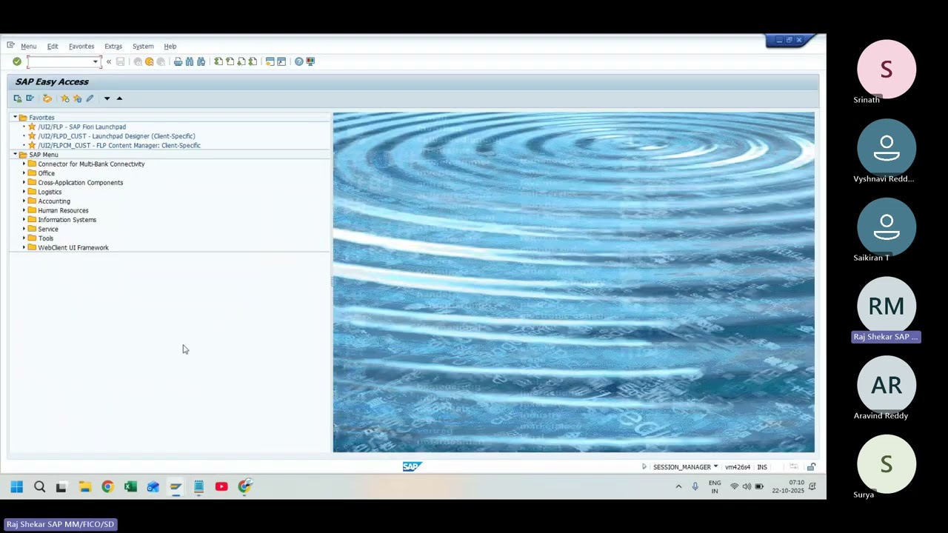Expand the Logistics folder
948x533 pixels.
(24, 192)
